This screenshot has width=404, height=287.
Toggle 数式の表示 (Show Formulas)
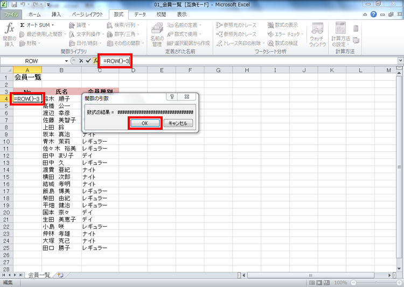pos(283,25)
